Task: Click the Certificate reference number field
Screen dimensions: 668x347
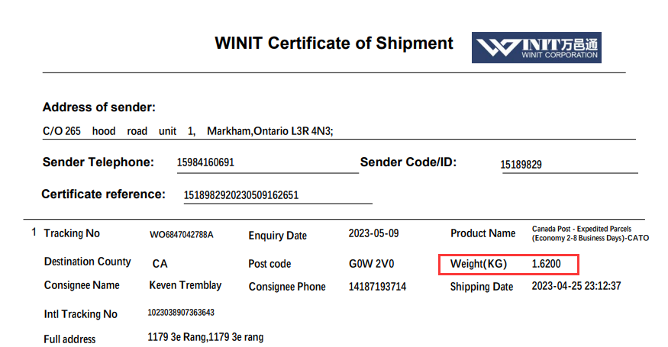Action: [241, 195]
